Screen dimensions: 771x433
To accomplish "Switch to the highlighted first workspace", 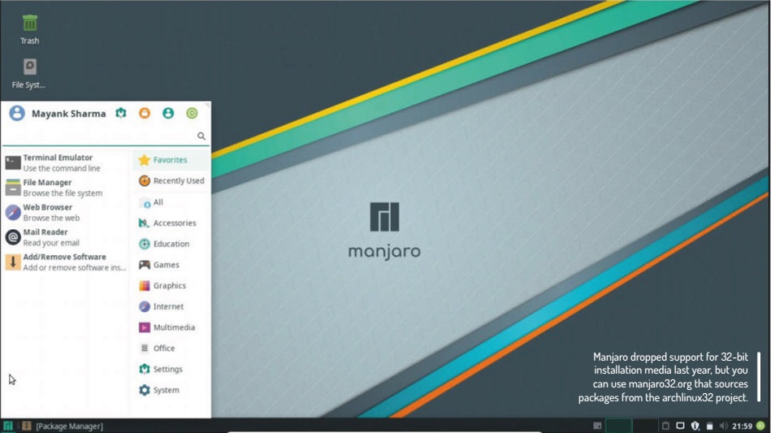I will [618, 426].
